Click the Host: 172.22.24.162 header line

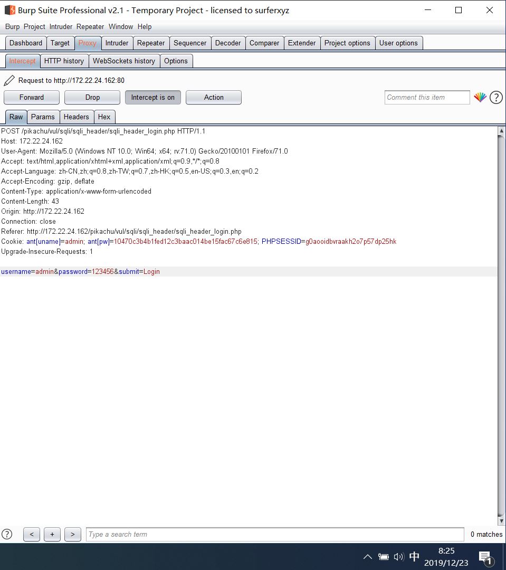click(x=32, y=141)
